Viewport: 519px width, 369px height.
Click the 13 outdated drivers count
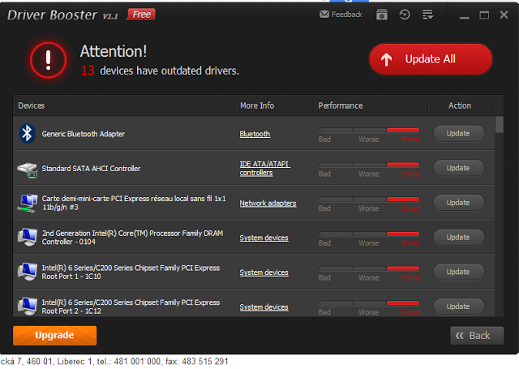[88, 71]
